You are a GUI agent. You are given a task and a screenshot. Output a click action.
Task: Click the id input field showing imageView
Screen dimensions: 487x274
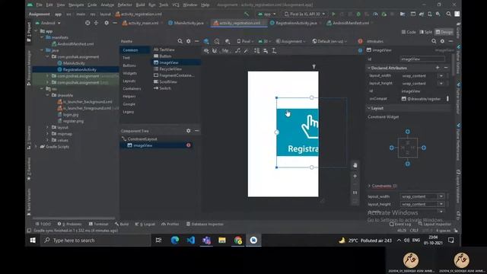pos(422,59)
